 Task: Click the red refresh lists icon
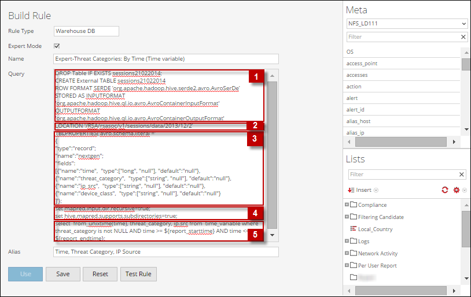(445, 190)
